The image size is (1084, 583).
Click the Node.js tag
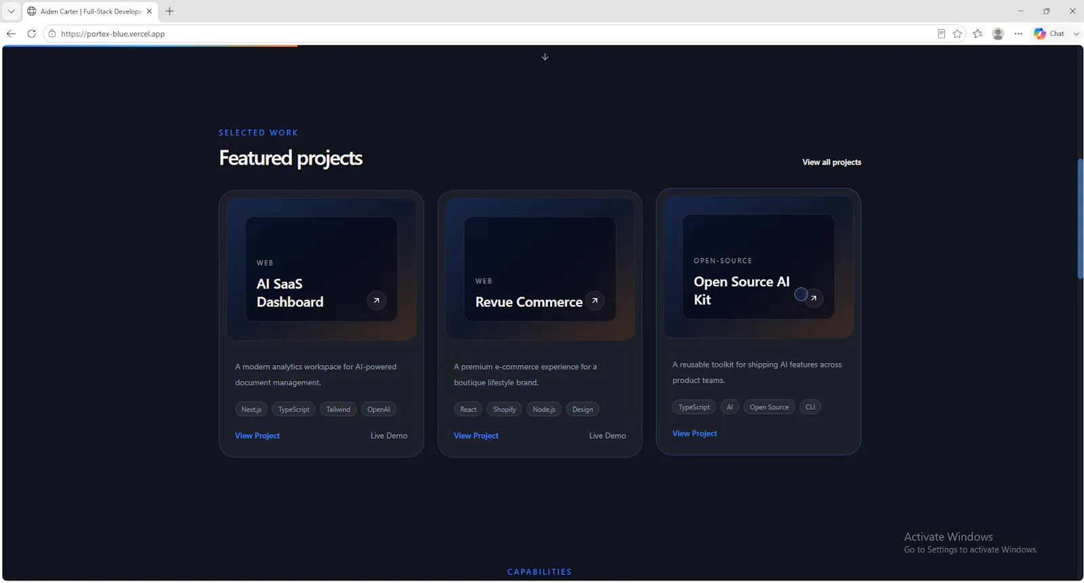544,409
